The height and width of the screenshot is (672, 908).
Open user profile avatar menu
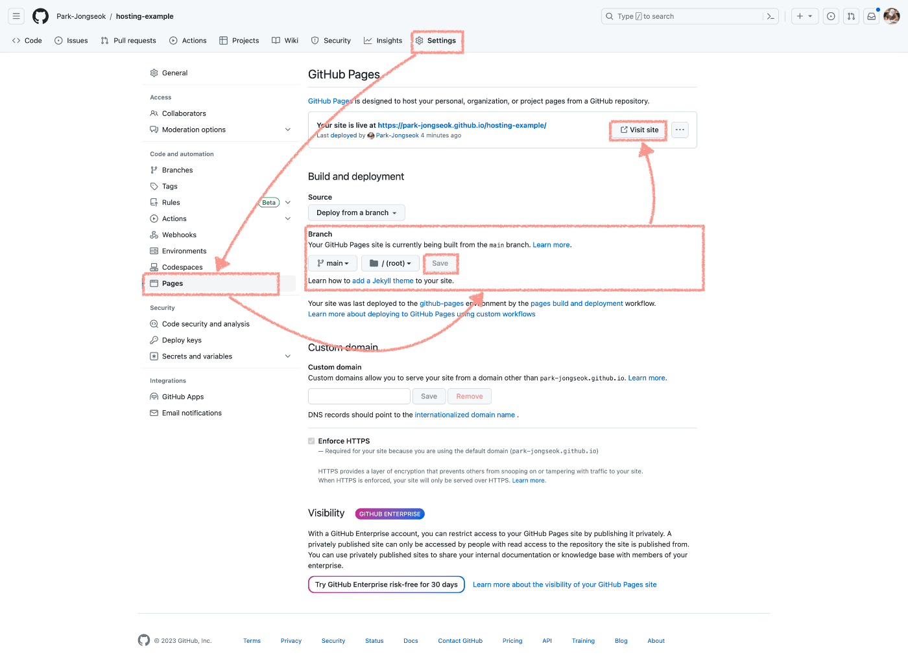892,16
